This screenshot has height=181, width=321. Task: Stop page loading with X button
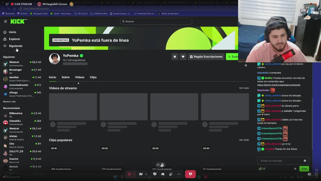(9, 9)
